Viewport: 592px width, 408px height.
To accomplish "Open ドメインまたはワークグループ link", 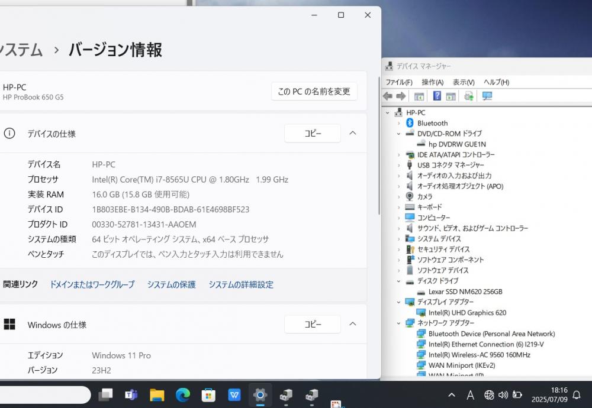I will tap(92, 284).
